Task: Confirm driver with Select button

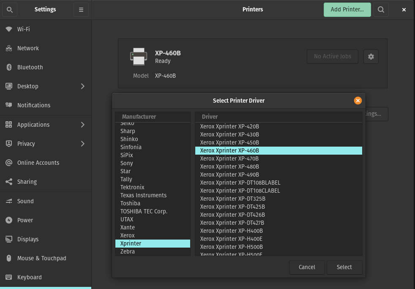Action: pyautogui.click(x=344, y=267)
